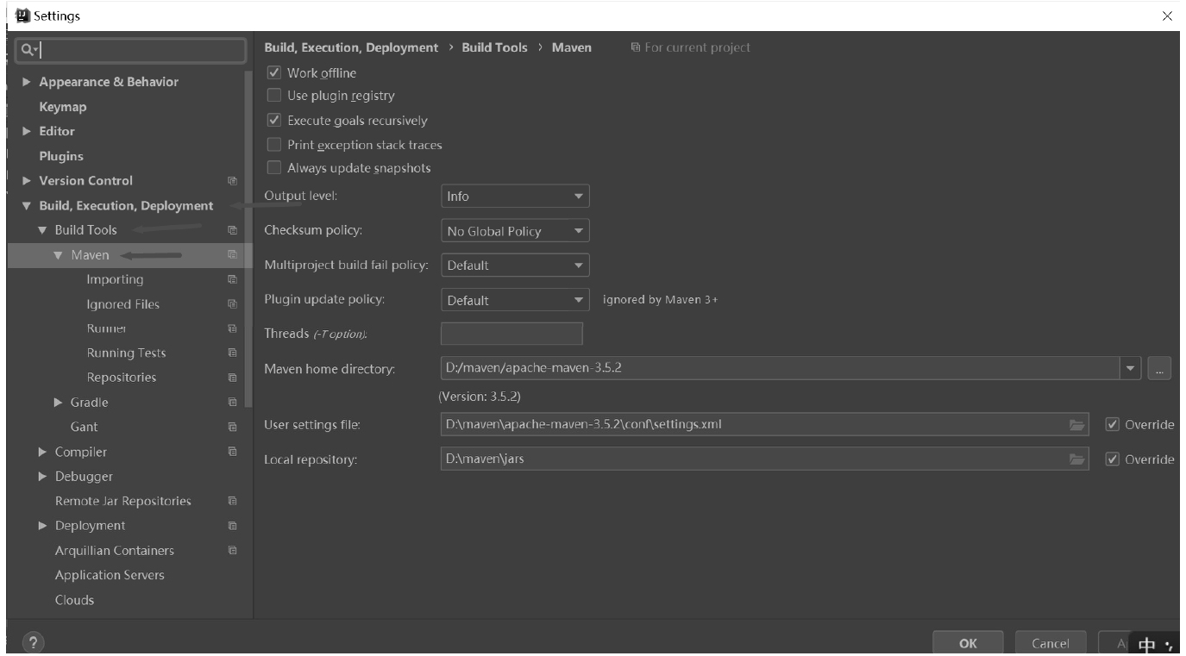Select Importing under Maven settings
The image size is (1186, 656).
point(115,279)
